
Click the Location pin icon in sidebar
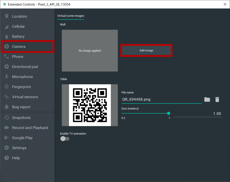click(x=6, y=16)
